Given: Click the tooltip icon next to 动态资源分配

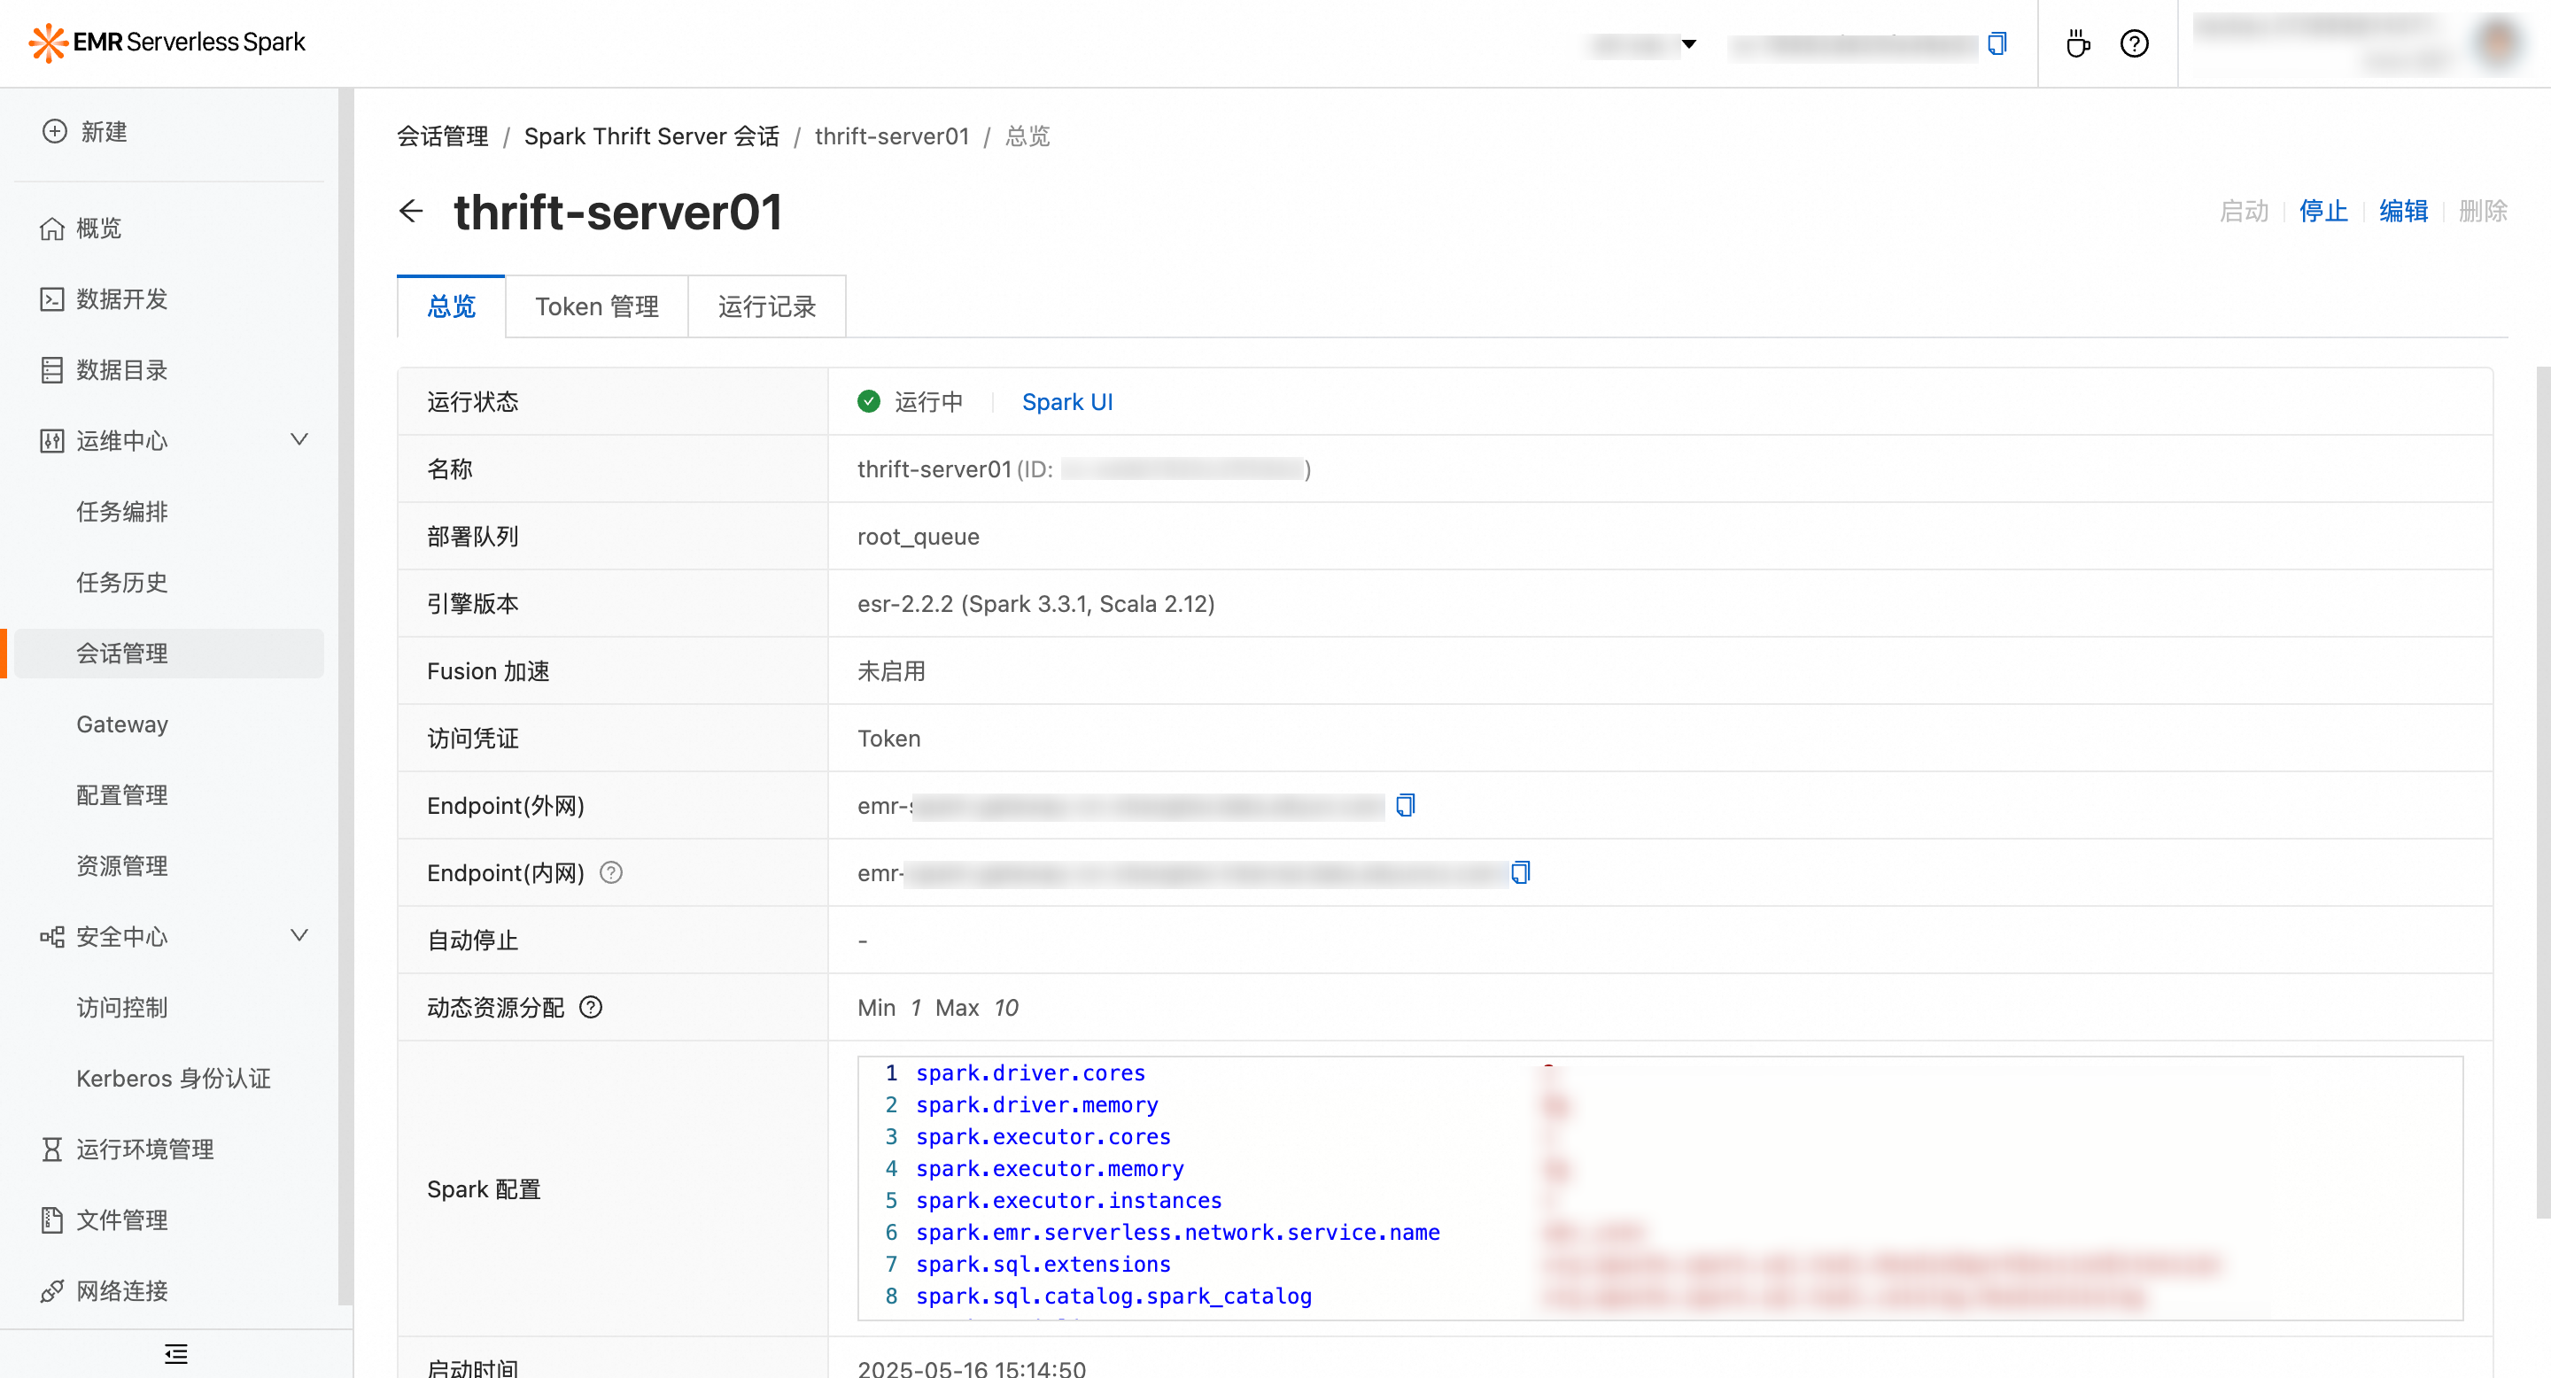Looking at the screenshot, I should pyautogui.click(x=591, y=1007).
